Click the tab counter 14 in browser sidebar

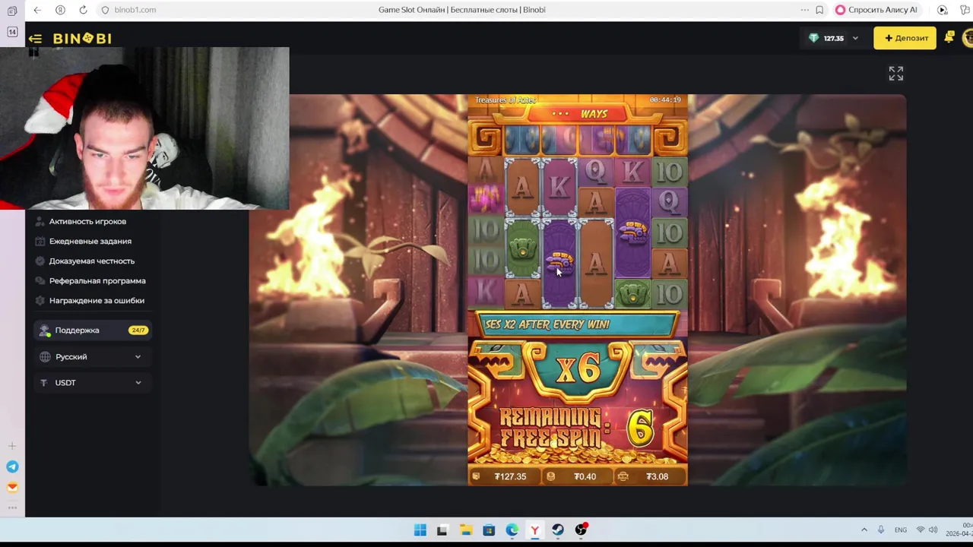coord(12,32)
